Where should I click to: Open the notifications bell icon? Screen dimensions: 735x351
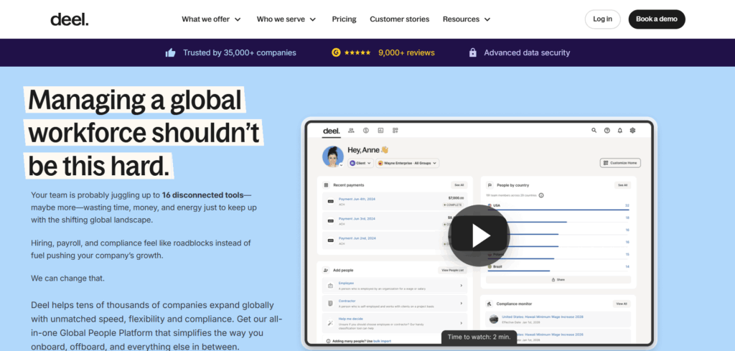click(x=619, y=130)
